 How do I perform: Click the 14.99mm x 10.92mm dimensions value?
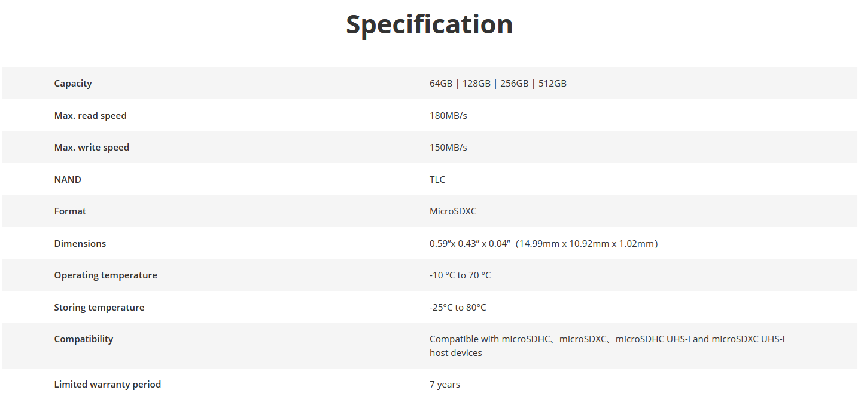[586, 244]
